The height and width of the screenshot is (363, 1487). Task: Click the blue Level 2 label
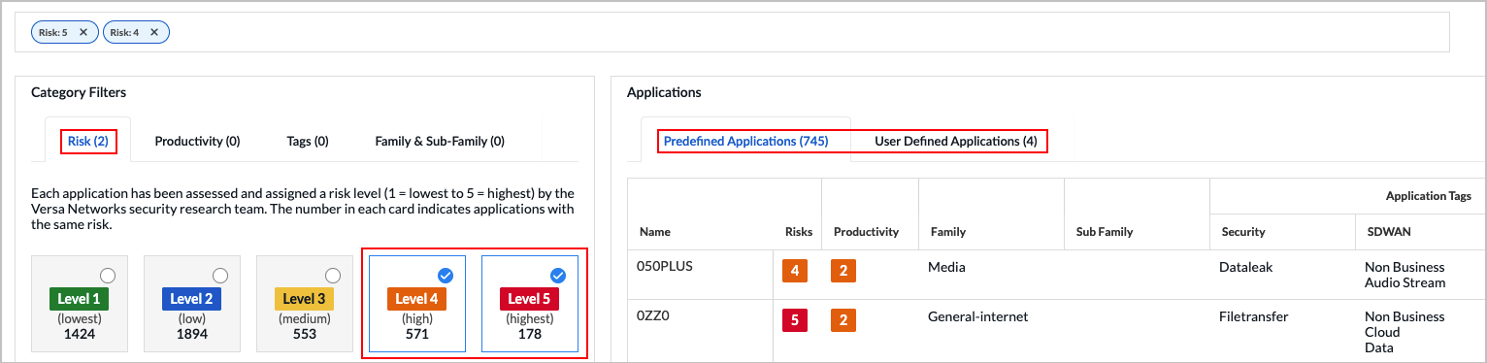tap(192, 299)
